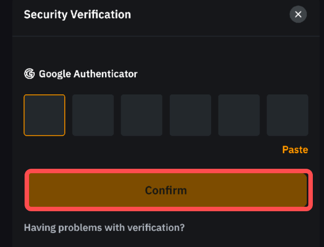Focus the sixth and last code digit box
The width and height of the screenshot is (324, 247).
tap(288, 115)
